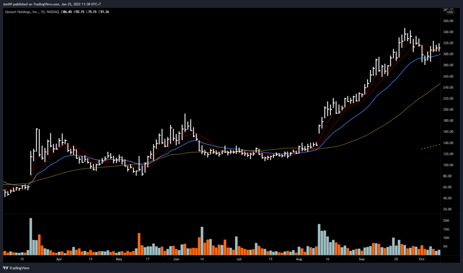Open the USD currency selector
463x273 pixels.
(449, 13)
